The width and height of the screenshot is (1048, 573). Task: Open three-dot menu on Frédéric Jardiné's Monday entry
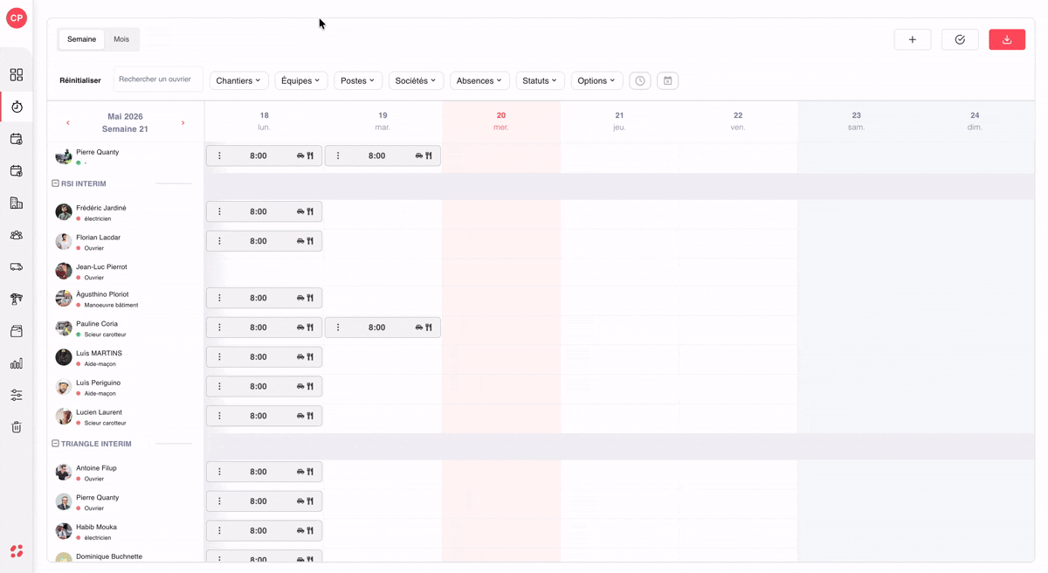(x=219, y=211)
